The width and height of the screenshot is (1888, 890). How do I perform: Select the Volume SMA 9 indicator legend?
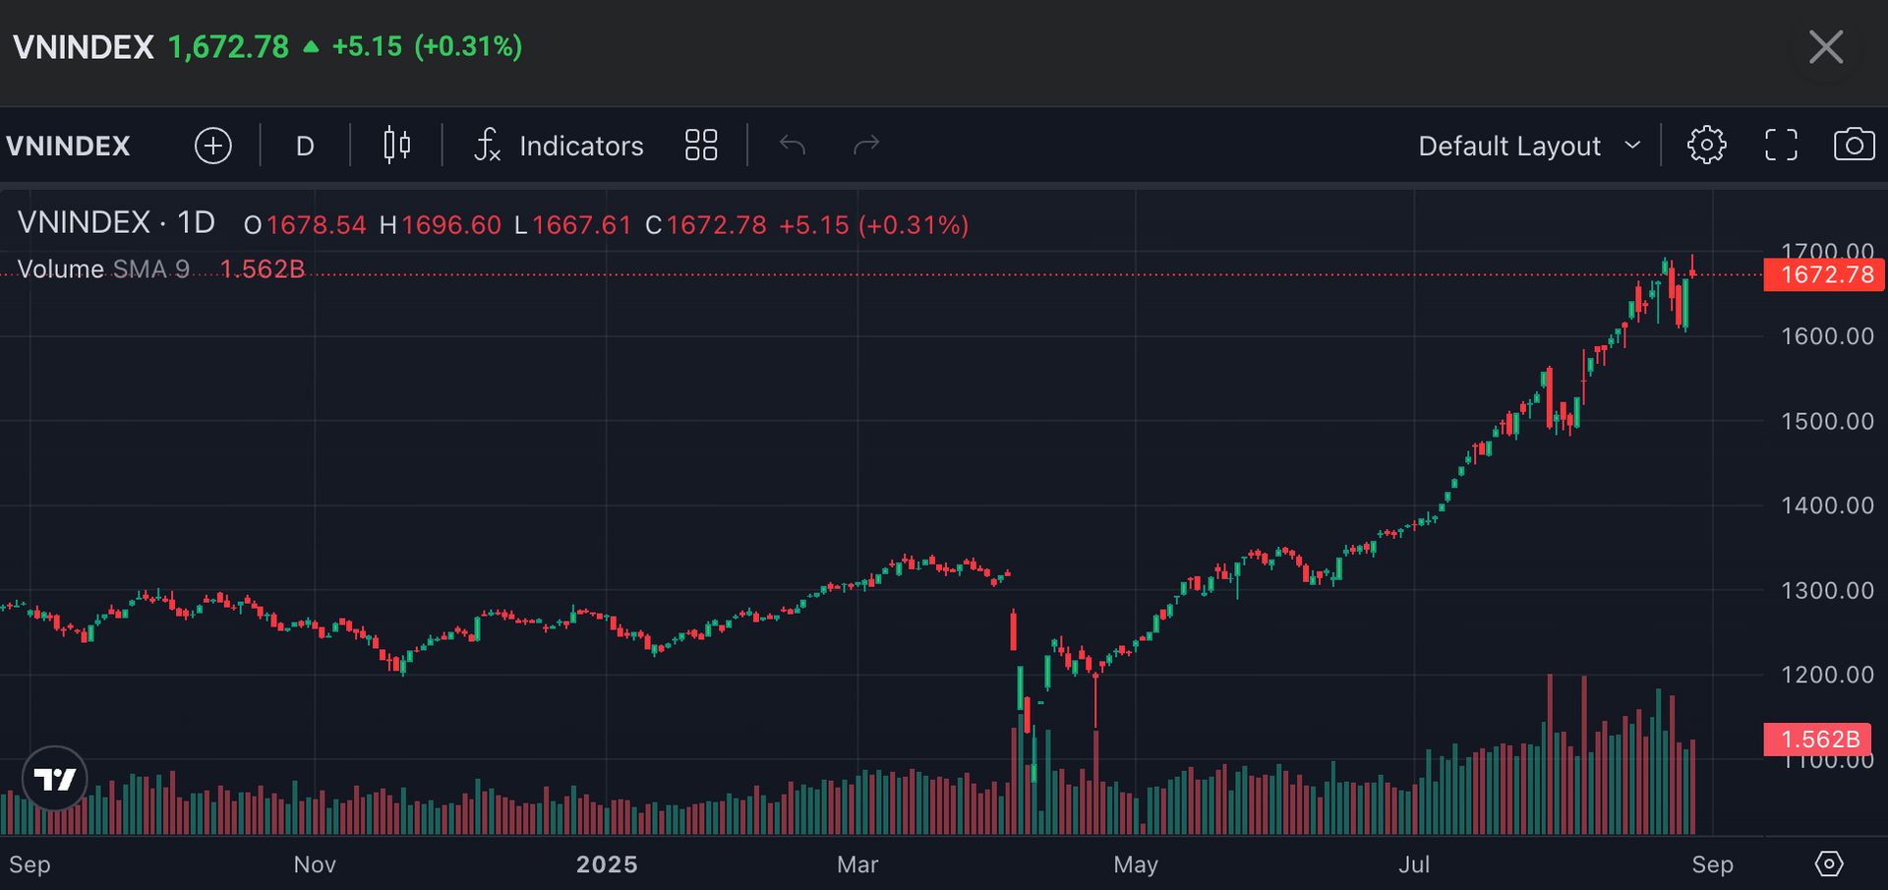click(103, 268)
